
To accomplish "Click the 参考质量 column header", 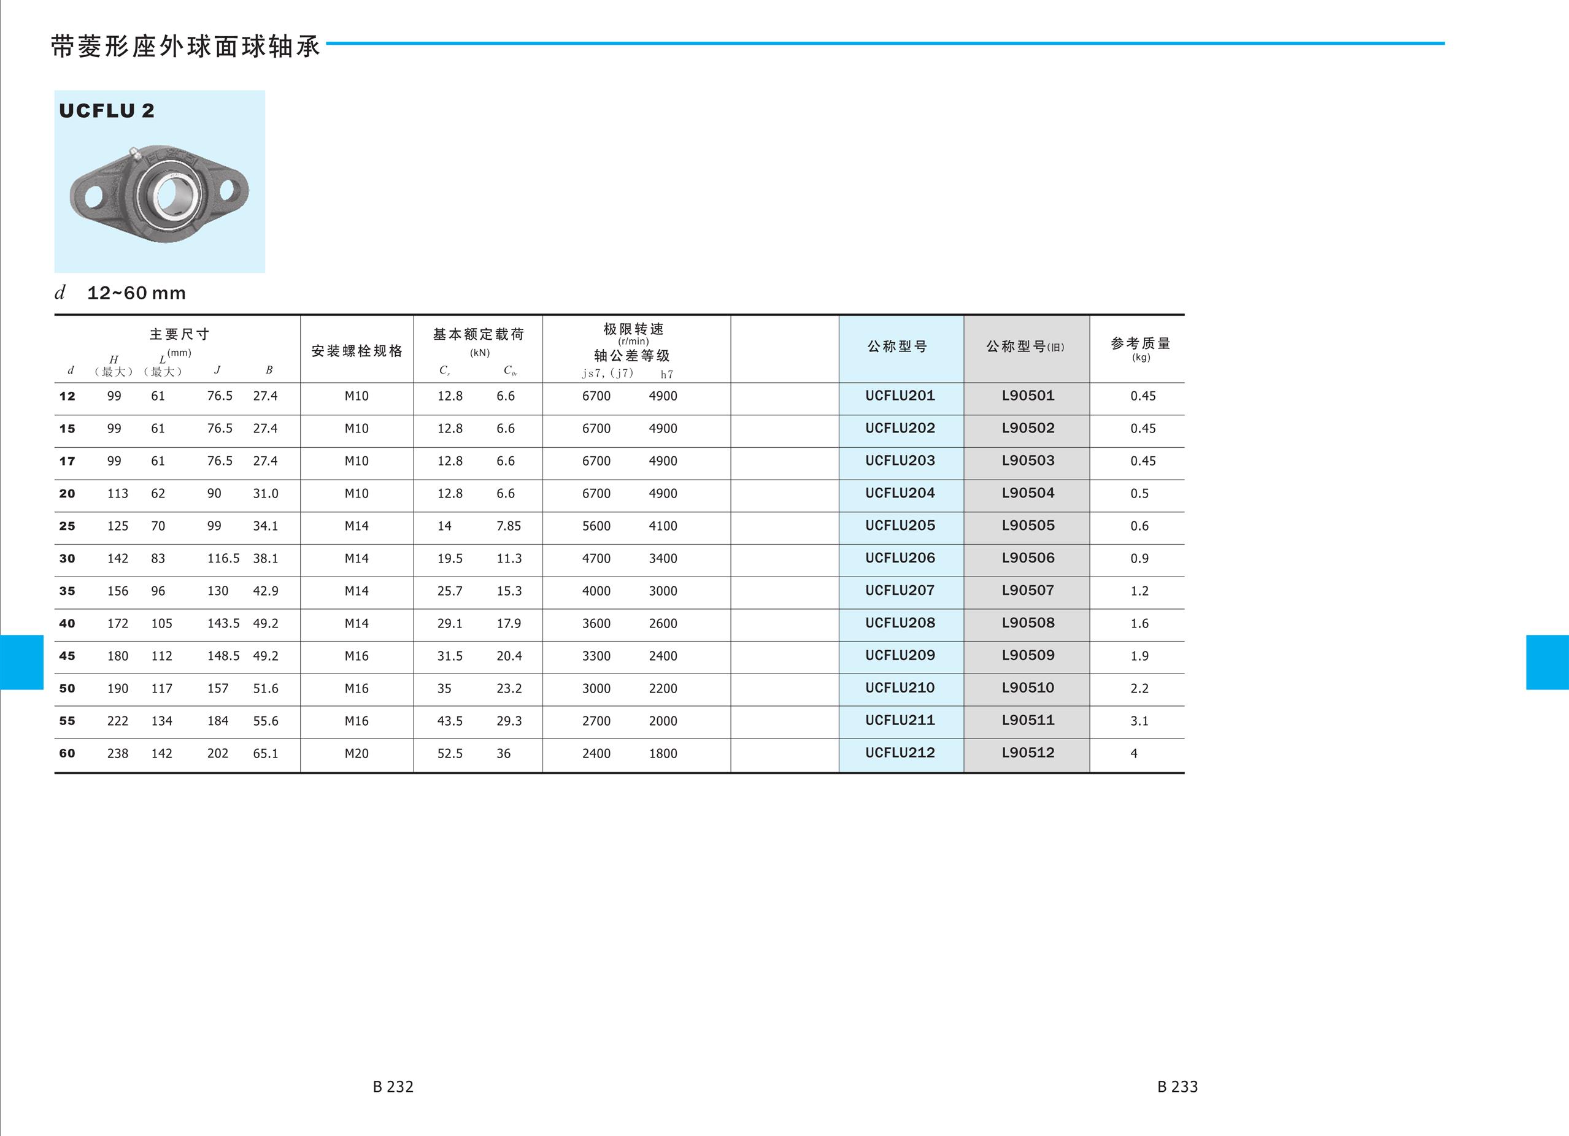I will tap(1140, 343).
